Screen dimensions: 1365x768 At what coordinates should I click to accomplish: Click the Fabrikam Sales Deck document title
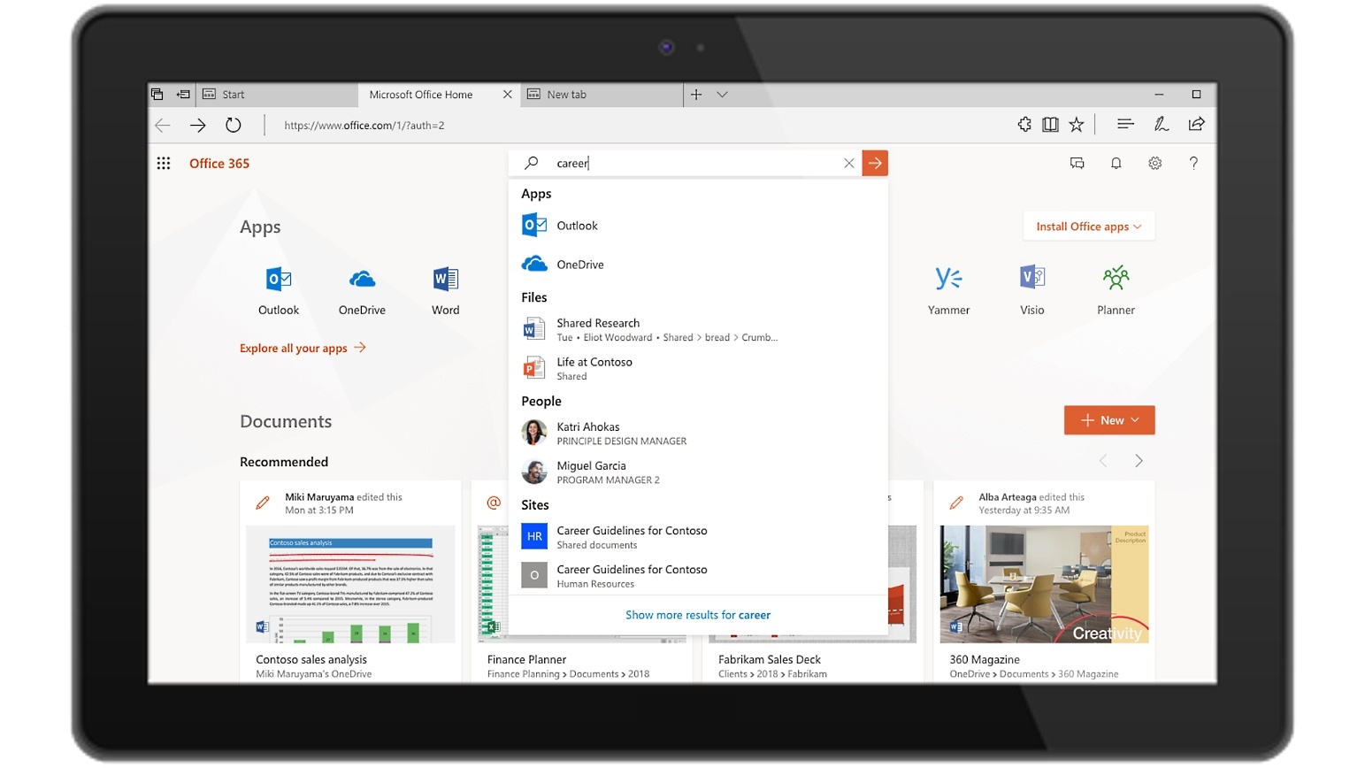pos(770,659)
